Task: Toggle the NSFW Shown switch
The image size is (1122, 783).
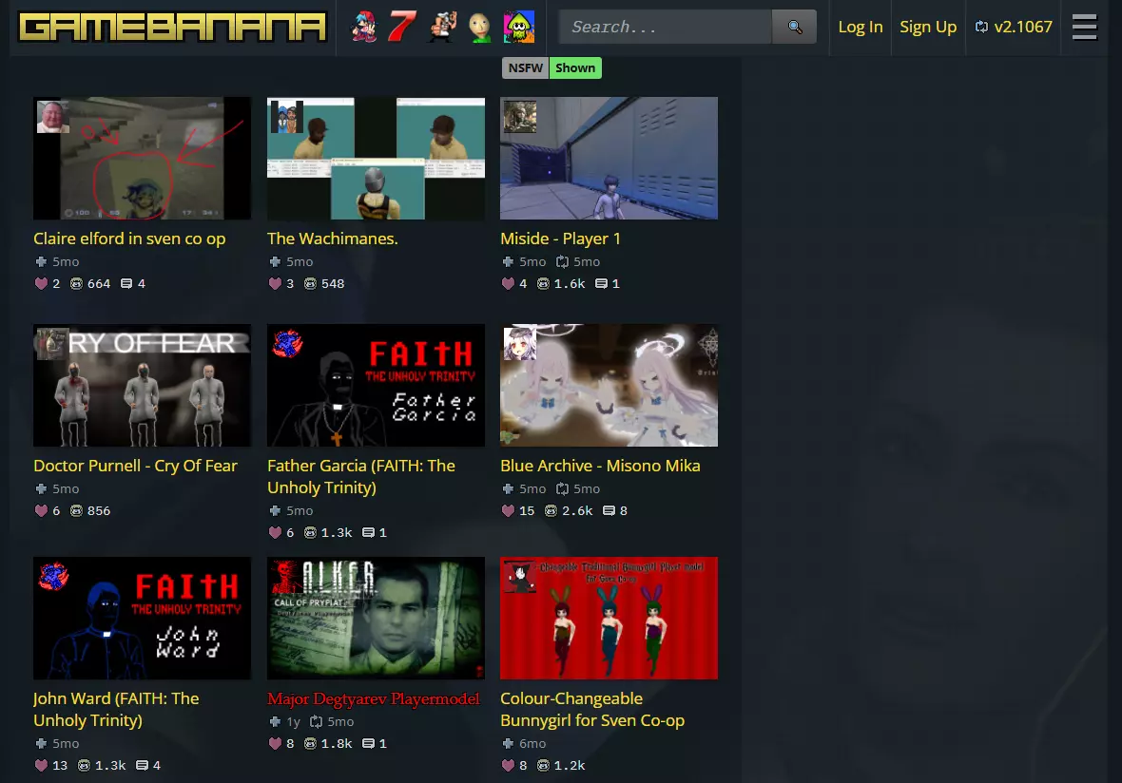Action: tap(551, 67)
